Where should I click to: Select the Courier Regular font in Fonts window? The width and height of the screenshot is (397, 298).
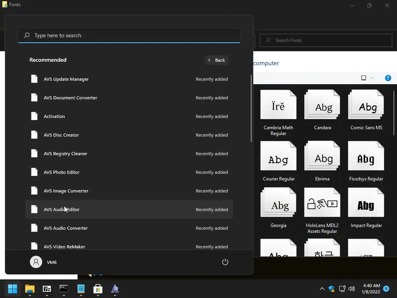pos(278,161)
